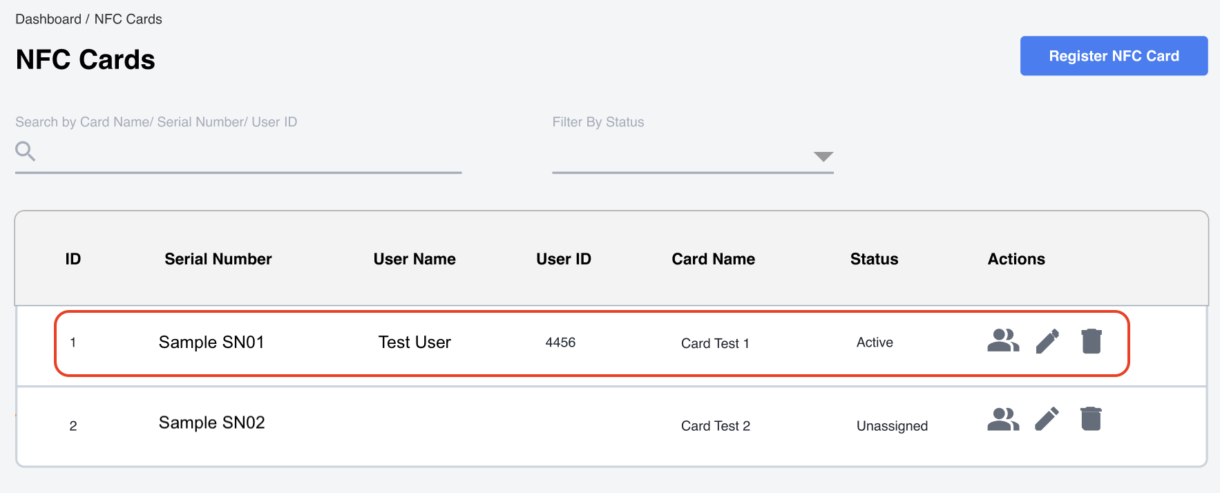The image size is (1220, 493).
Task: Click the magnifying glass search icon
Action: point(26,151)
